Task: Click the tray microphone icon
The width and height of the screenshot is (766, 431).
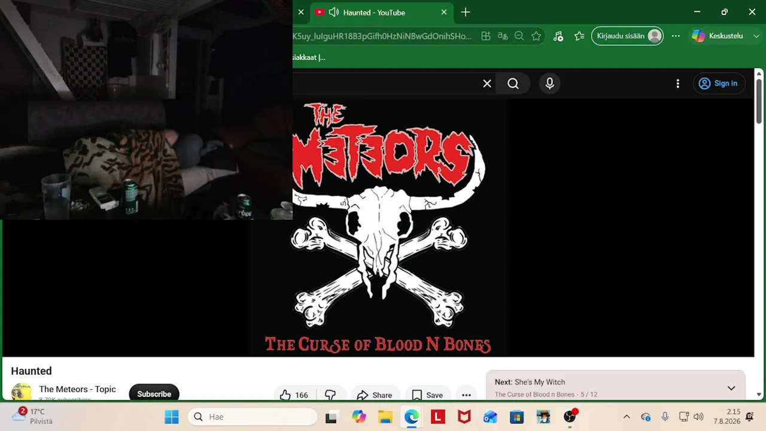Action: pyautogui.click(x=665, y=417)
